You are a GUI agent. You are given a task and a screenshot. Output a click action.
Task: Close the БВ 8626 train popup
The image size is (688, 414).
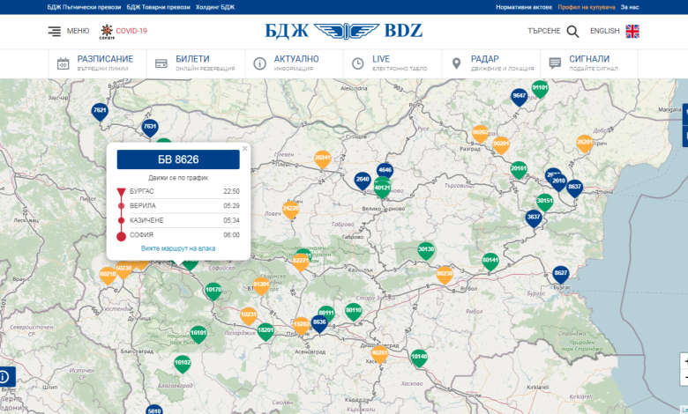click(245, 149)
